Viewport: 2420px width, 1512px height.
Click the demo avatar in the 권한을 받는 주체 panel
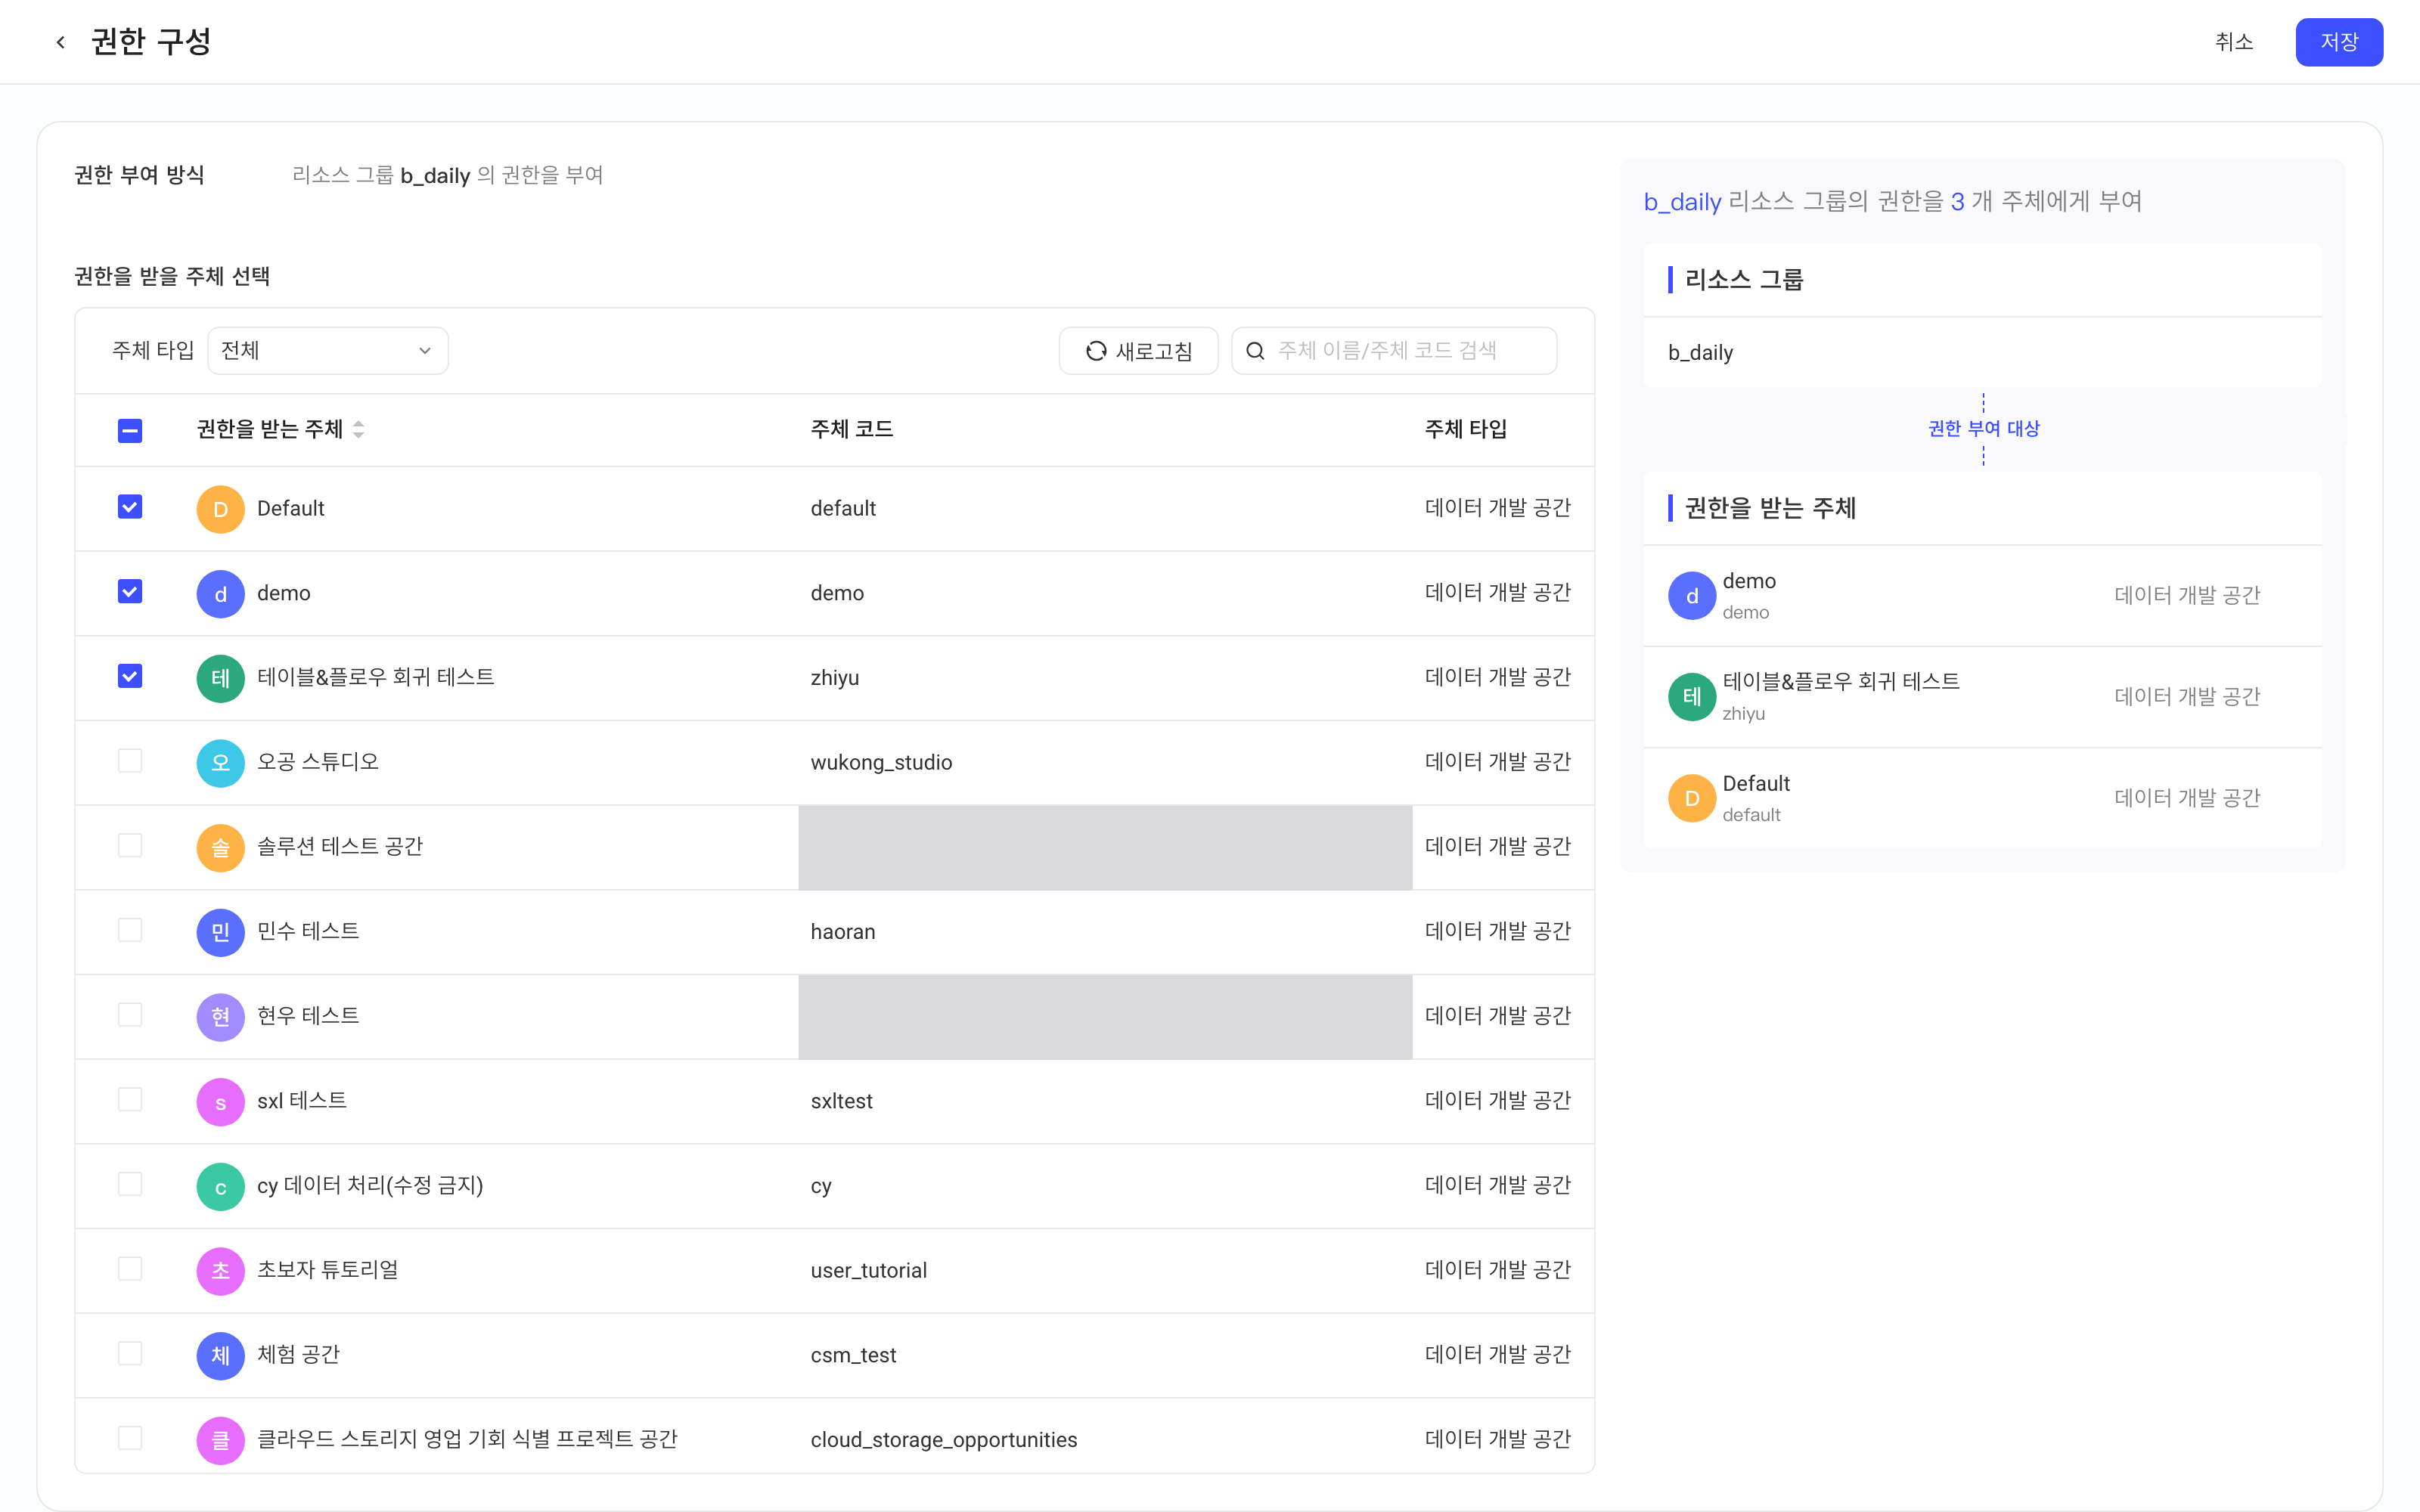coord(1692,596)
